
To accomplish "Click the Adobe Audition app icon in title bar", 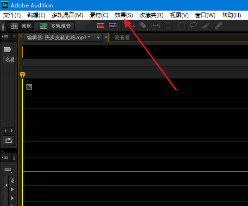I will pyautogui.click(x=5, y=5).
